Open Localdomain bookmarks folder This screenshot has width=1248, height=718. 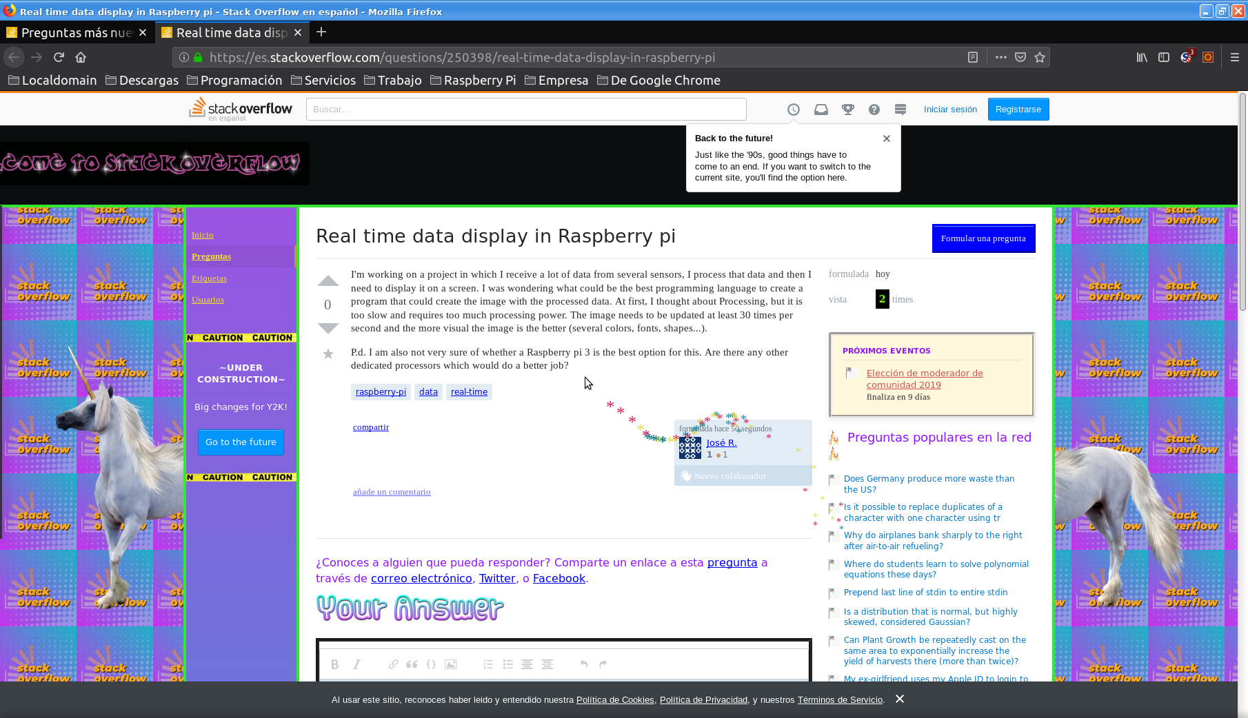[x=52, y=80]
